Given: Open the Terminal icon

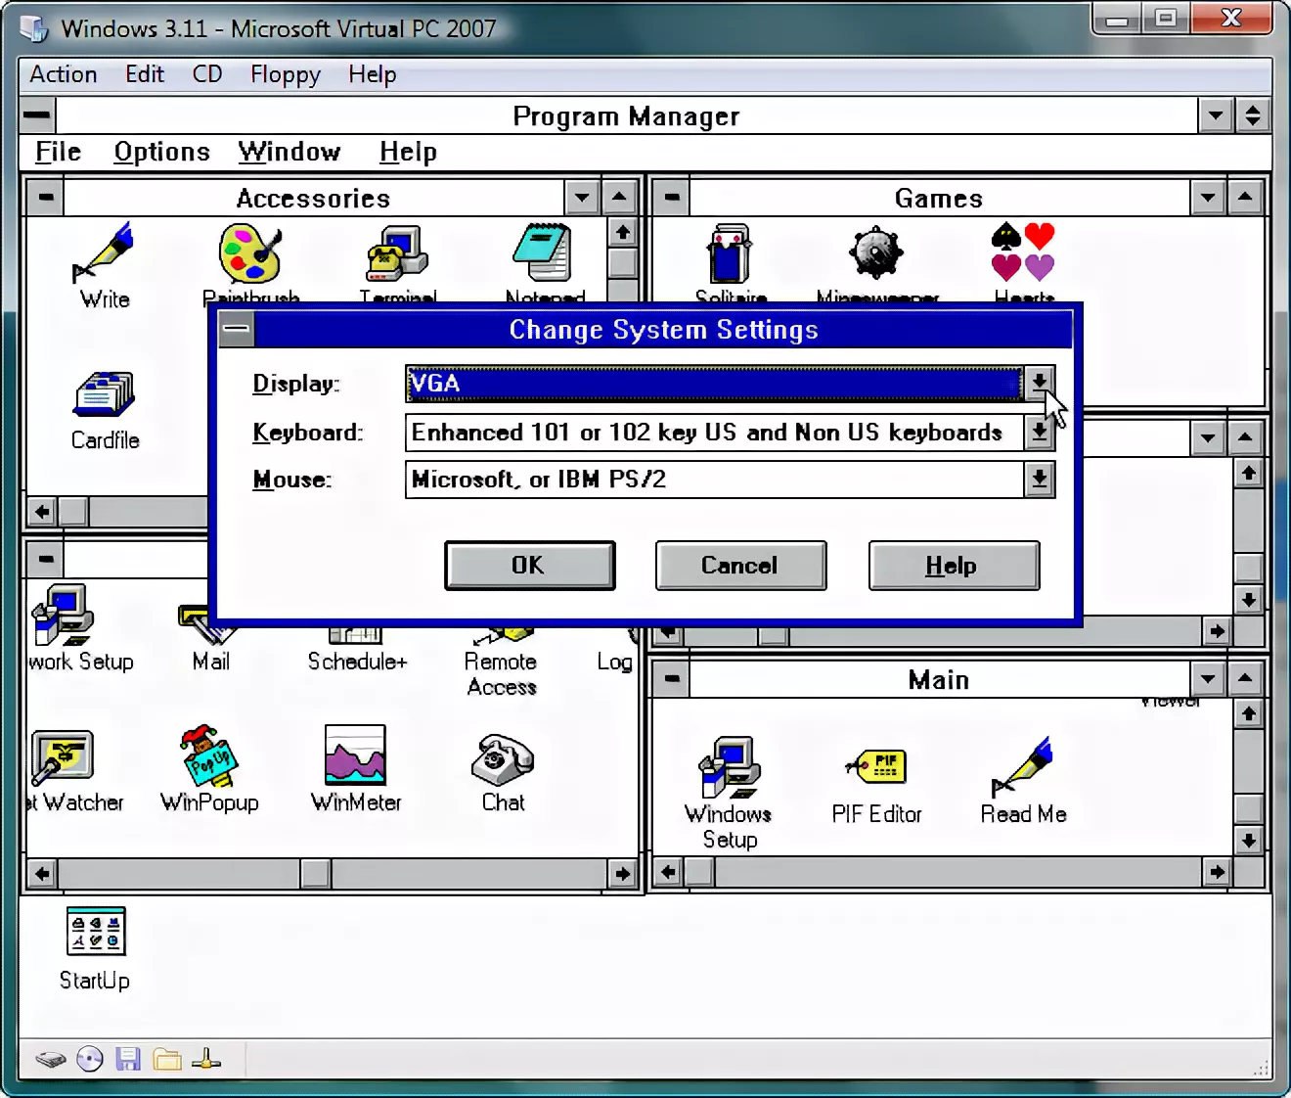Looking at the screenshot, I should pos(397,252).
